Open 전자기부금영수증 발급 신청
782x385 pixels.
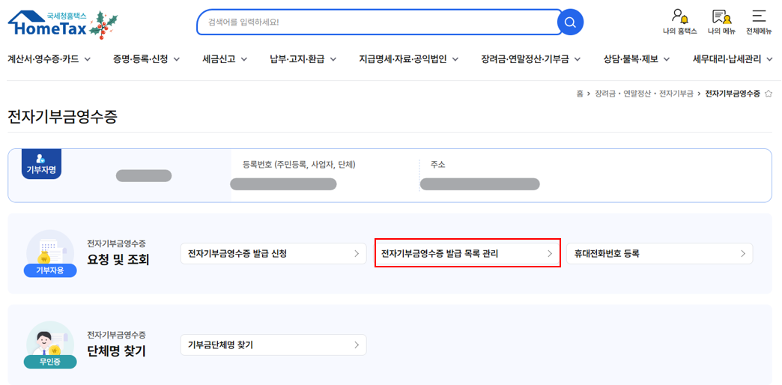pyautogui.click(x=273, y=253)
